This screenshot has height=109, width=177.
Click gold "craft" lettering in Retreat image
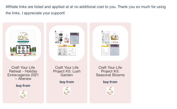tap(23, 36)
